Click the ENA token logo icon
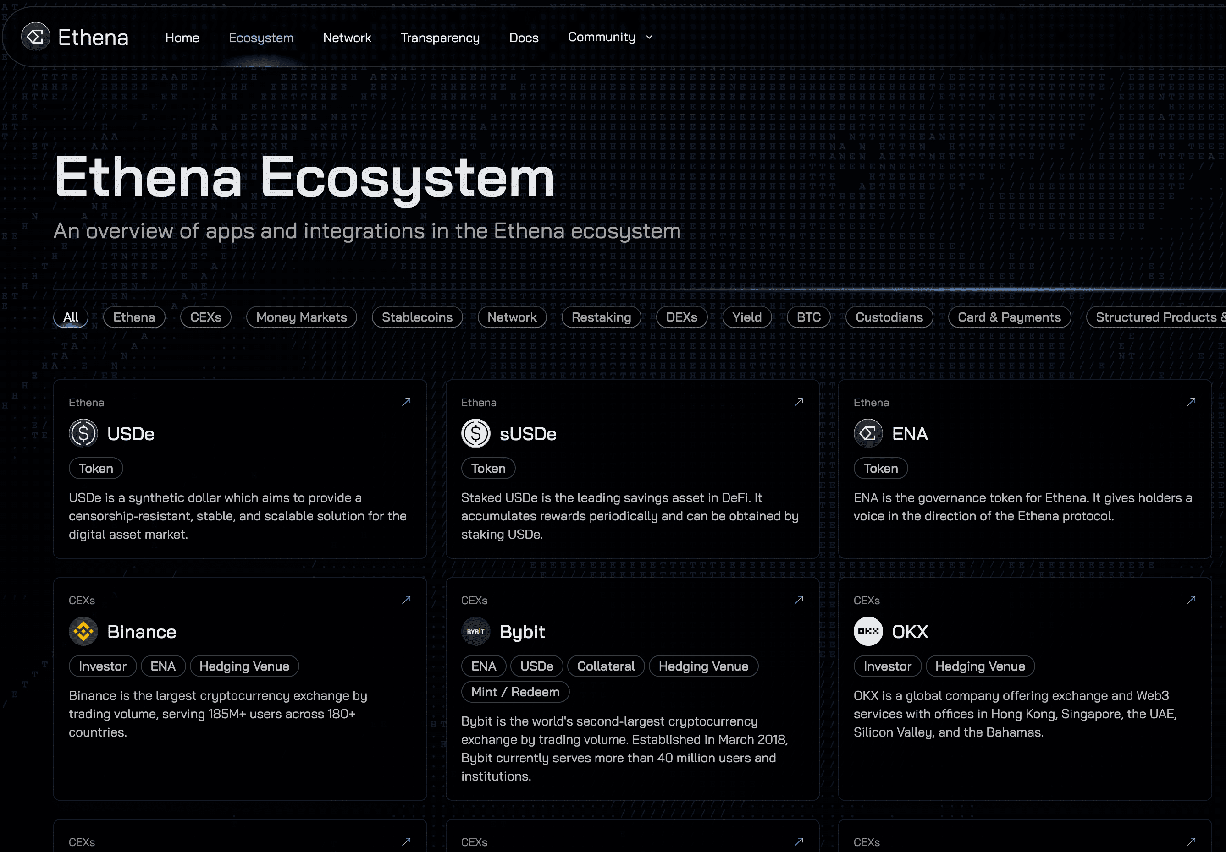 coord(868,433)
